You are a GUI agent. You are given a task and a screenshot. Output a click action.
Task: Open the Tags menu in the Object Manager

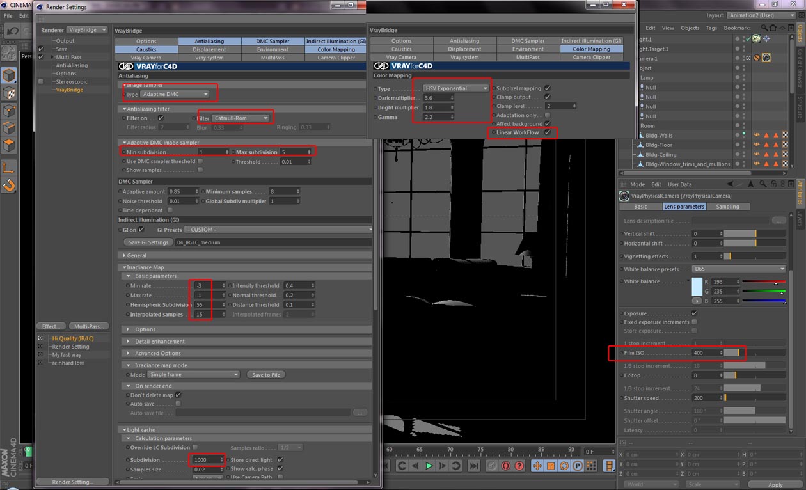click(x=711, y=28)
